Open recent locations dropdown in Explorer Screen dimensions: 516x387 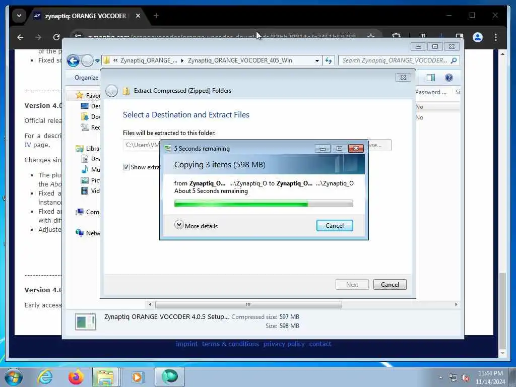[x=97, y=61]
